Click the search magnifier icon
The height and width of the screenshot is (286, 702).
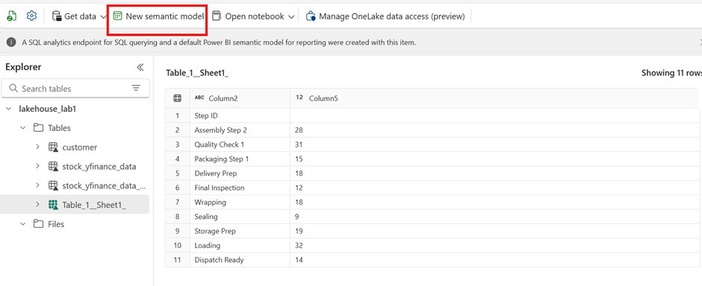point(13,88)
